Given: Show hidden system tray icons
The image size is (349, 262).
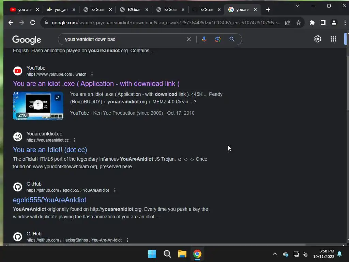Looking at the screenshot, I should click(275, 254).
